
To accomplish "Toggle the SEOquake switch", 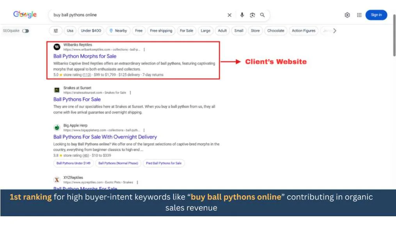I will (25, 31).
